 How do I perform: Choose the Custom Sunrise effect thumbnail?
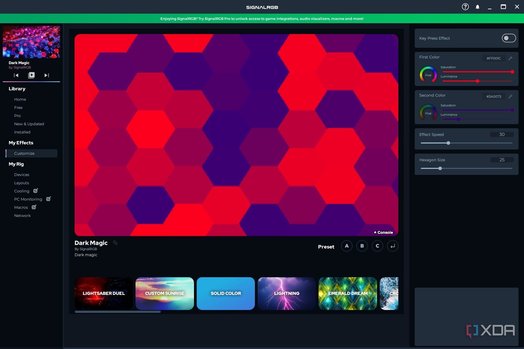pos(165,293)
